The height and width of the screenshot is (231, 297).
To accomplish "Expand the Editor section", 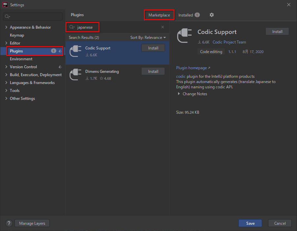I will click(6, 43).
